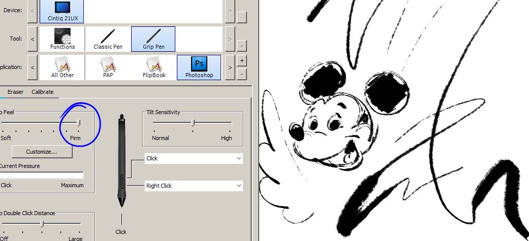529x241 pixels.
Task: Click the Tip Double Click Distance slider handle
Action: [x=42, y=224]
